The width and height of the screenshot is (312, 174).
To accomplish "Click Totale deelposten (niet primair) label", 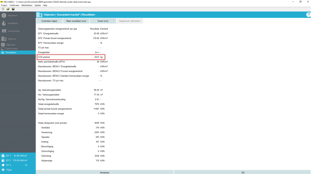I will [52, 123].
